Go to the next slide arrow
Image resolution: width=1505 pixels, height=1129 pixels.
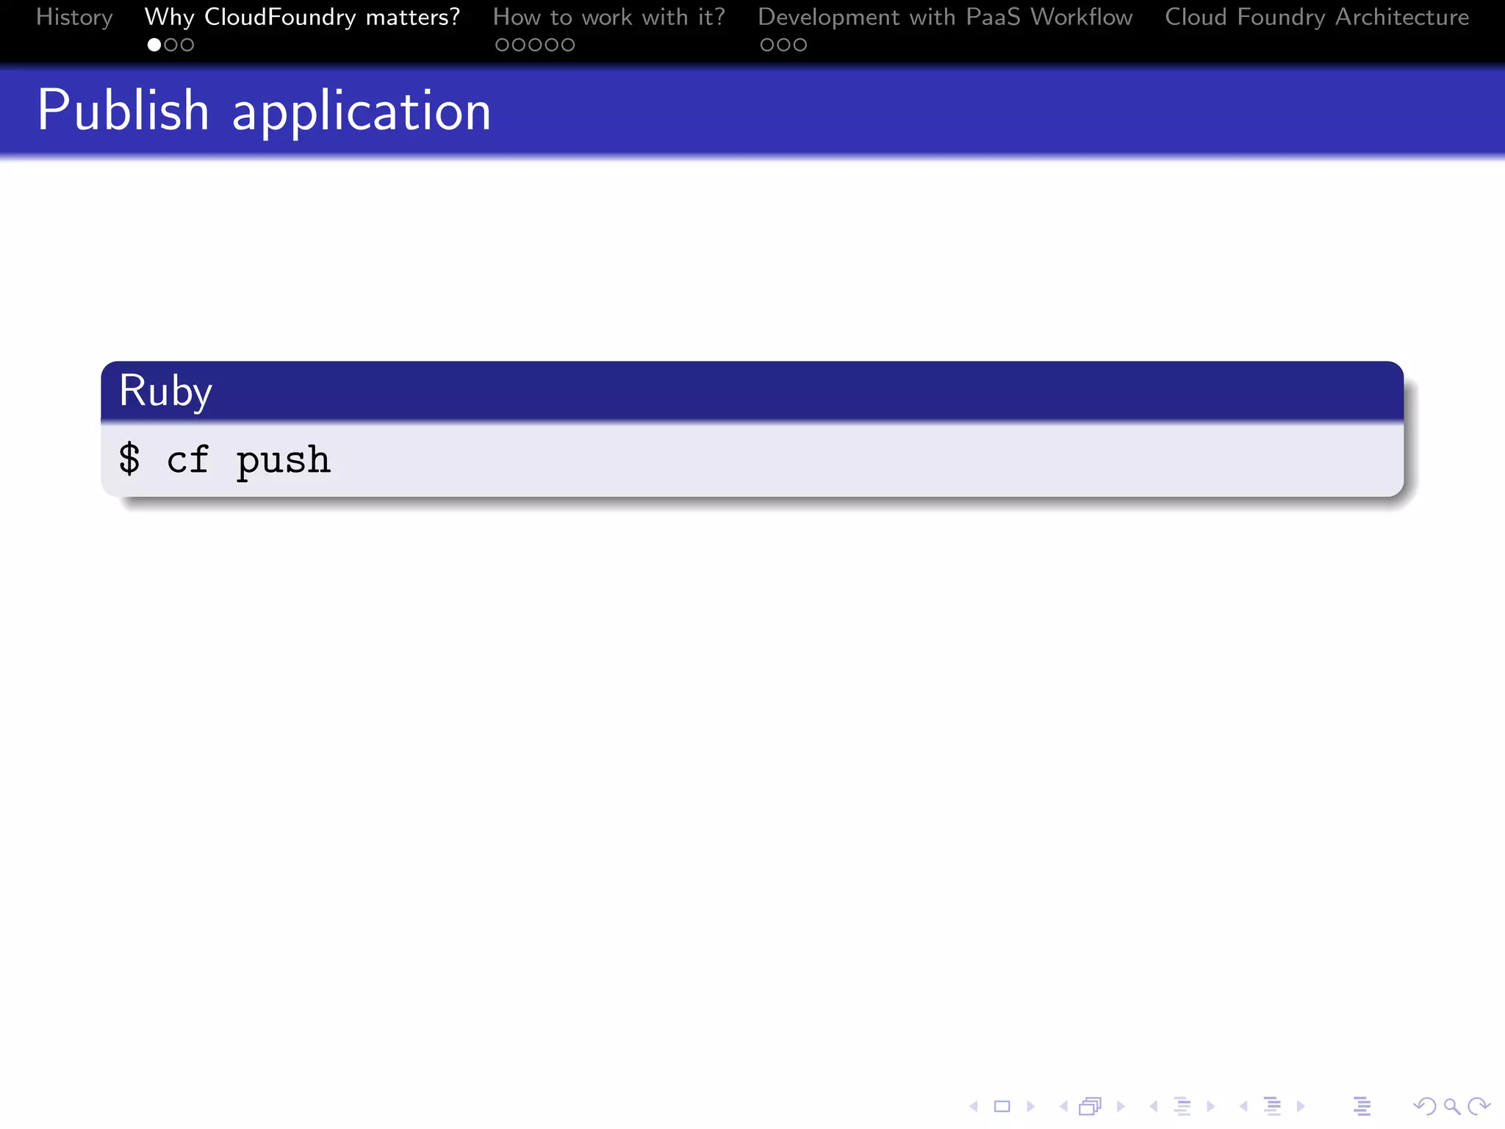click(x=1030, y=1106)
